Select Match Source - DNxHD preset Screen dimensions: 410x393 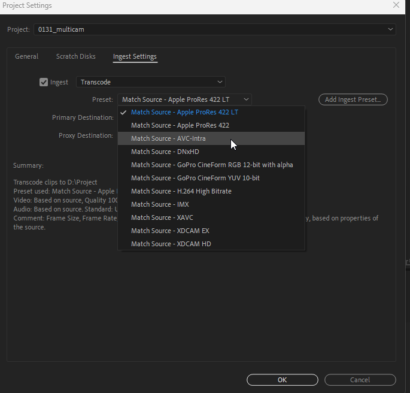coord(211,152)
